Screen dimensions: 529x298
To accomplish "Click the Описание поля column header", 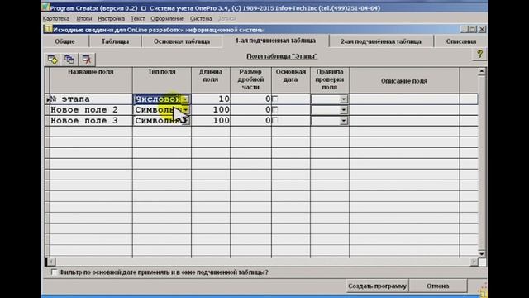I will 404,80.
